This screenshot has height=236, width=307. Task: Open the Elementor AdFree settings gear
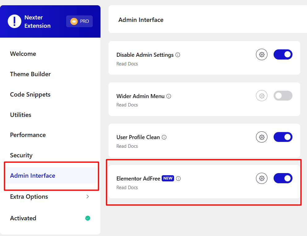(262, 178)
